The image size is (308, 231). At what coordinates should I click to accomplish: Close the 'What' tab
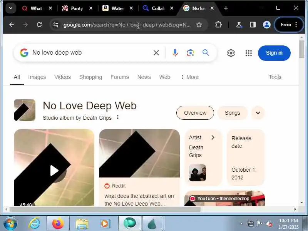(50, 8)
